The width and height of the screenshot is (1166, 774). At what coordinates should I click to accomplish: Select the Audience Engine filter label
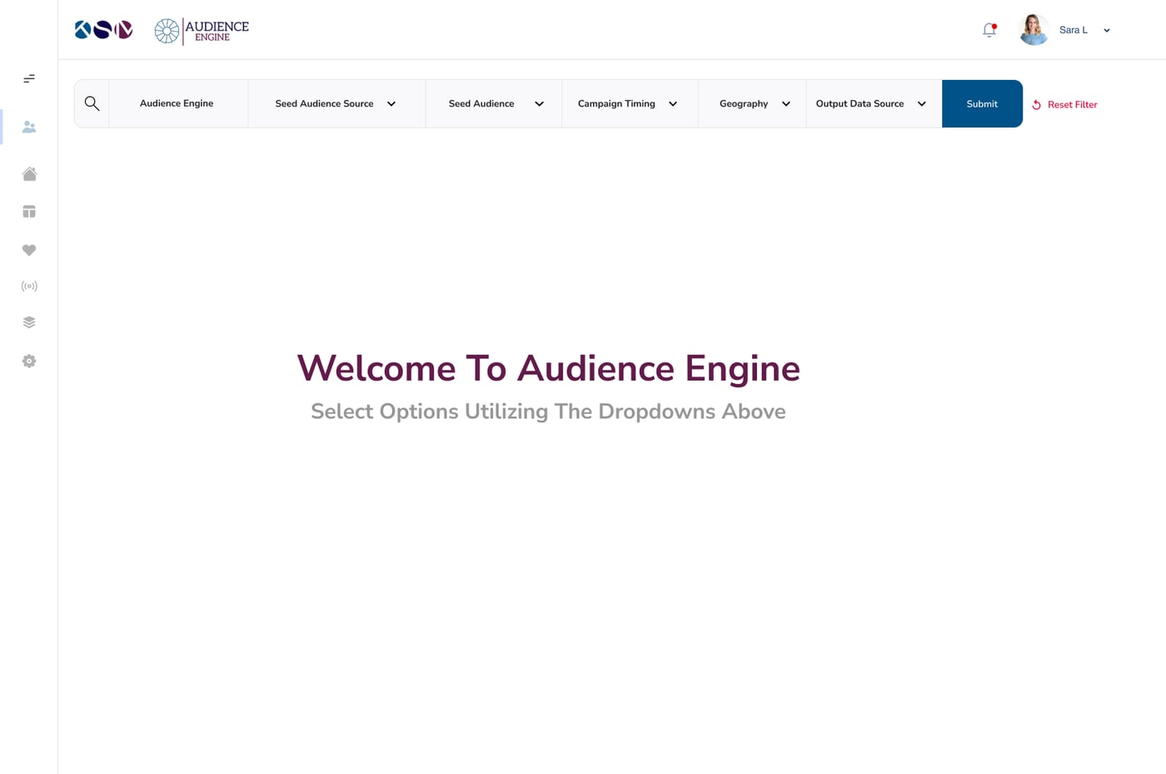click(177, 103)
